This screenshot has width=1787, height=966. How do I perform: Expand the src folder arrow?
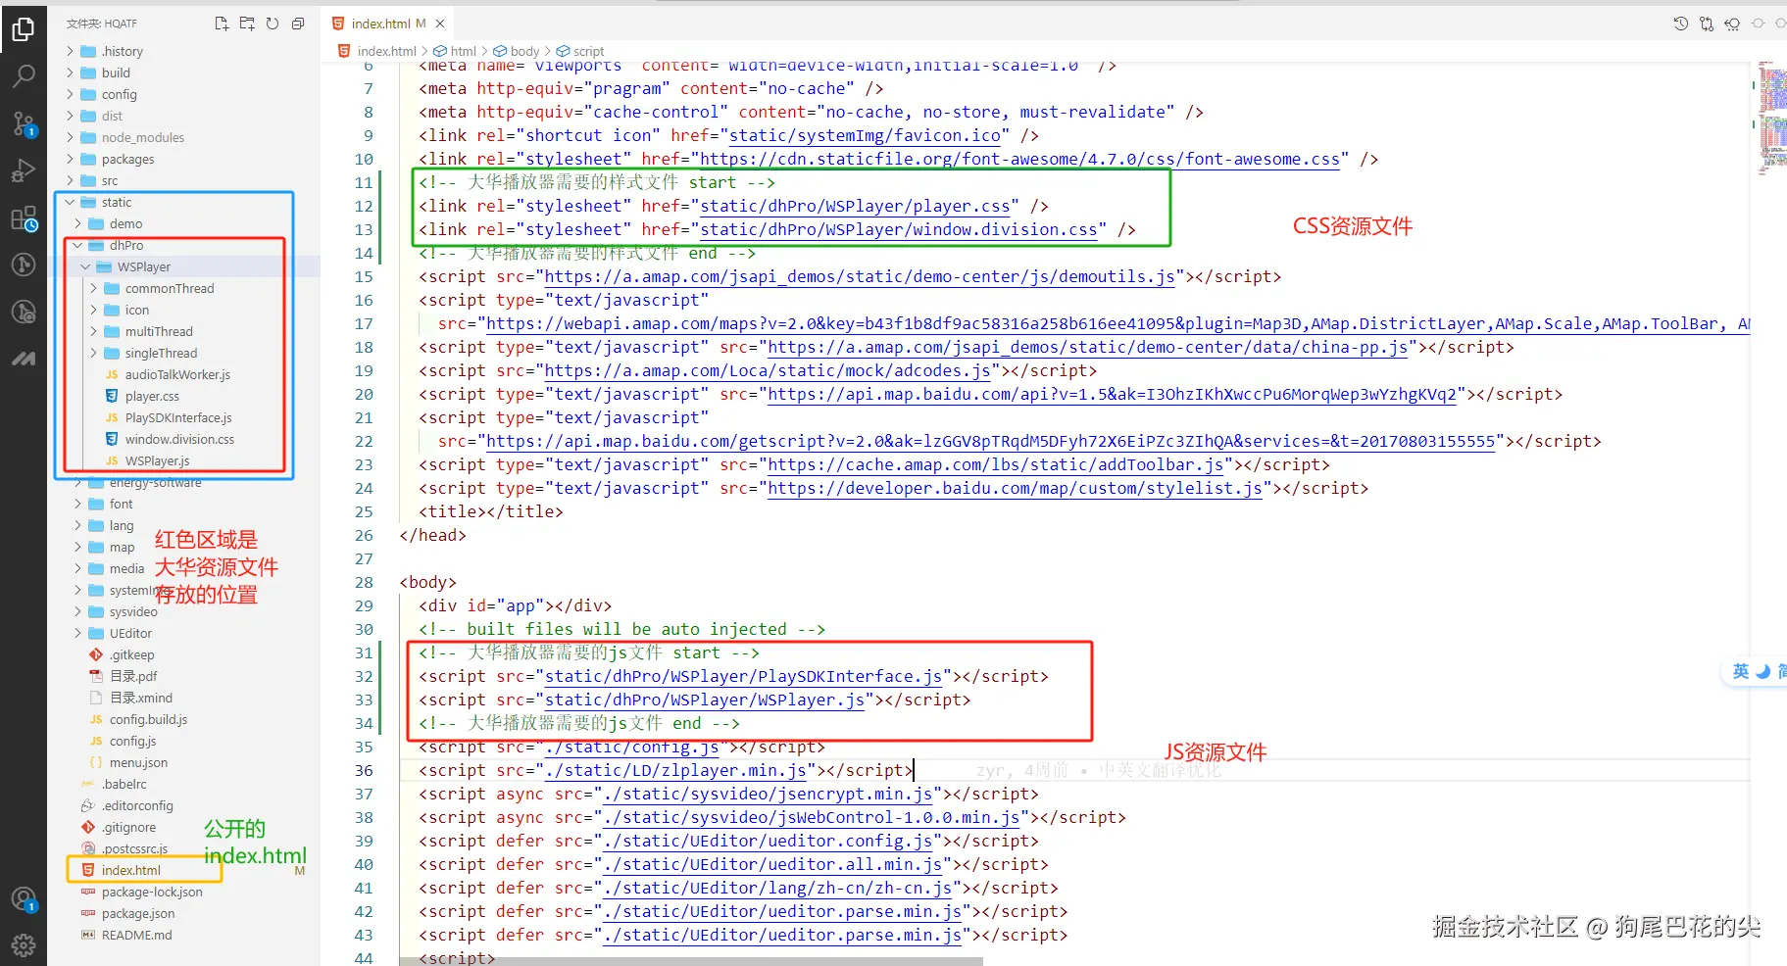70,180
